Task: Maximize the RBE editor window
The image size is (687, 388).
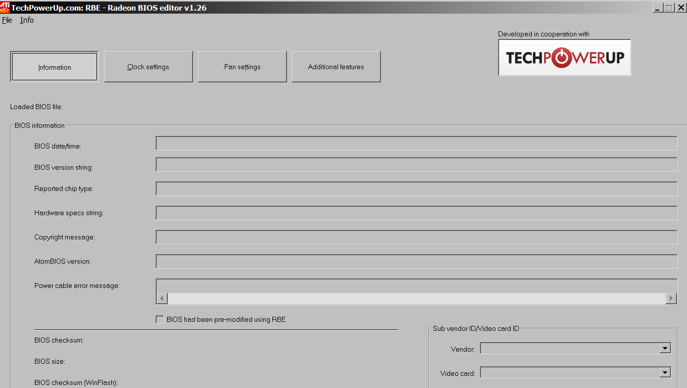Action: (x=668, y=8)
